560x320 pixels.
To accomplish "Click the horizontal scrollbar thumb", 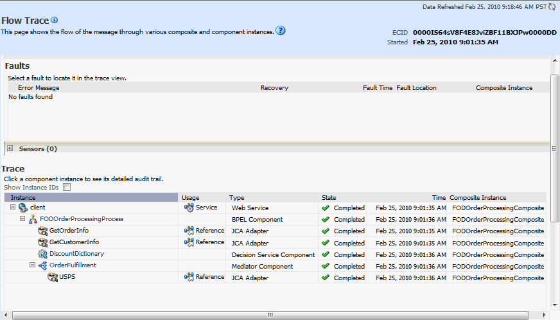I will coord(270,315).
